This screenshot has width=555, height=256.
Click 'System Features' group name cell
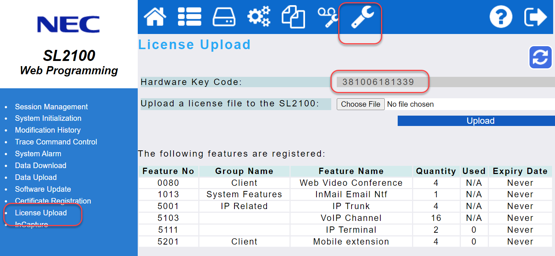[x=244, y=194]
